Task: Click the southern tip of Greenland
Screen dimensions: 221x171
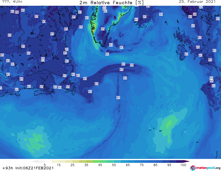Action: (104, 45)
